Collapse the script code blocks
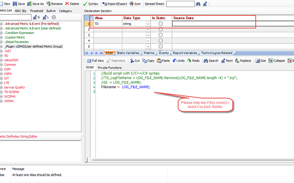 [x=277, y=61]
